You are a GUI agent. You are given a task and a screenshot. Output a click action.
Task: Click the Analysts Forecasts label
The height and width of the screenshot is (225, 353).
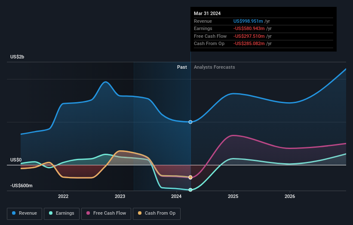214,67
